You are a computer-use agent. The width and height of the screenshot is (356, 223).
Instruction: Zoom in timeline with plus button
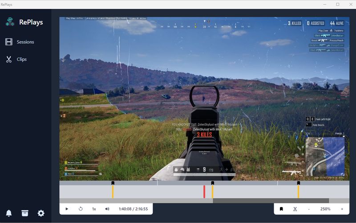click(342, 209)
